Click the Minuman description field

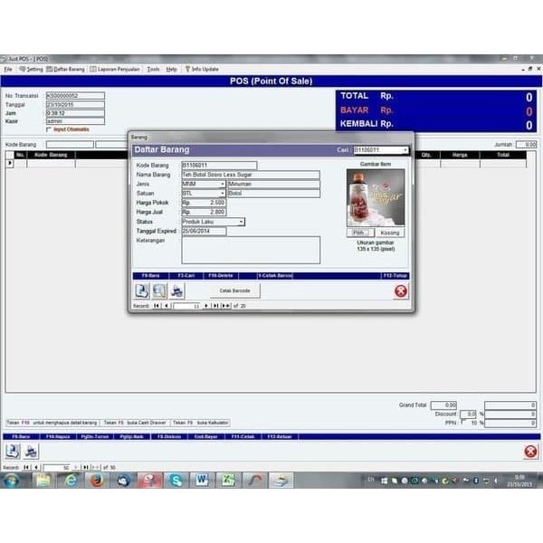[x=273, y=184]
